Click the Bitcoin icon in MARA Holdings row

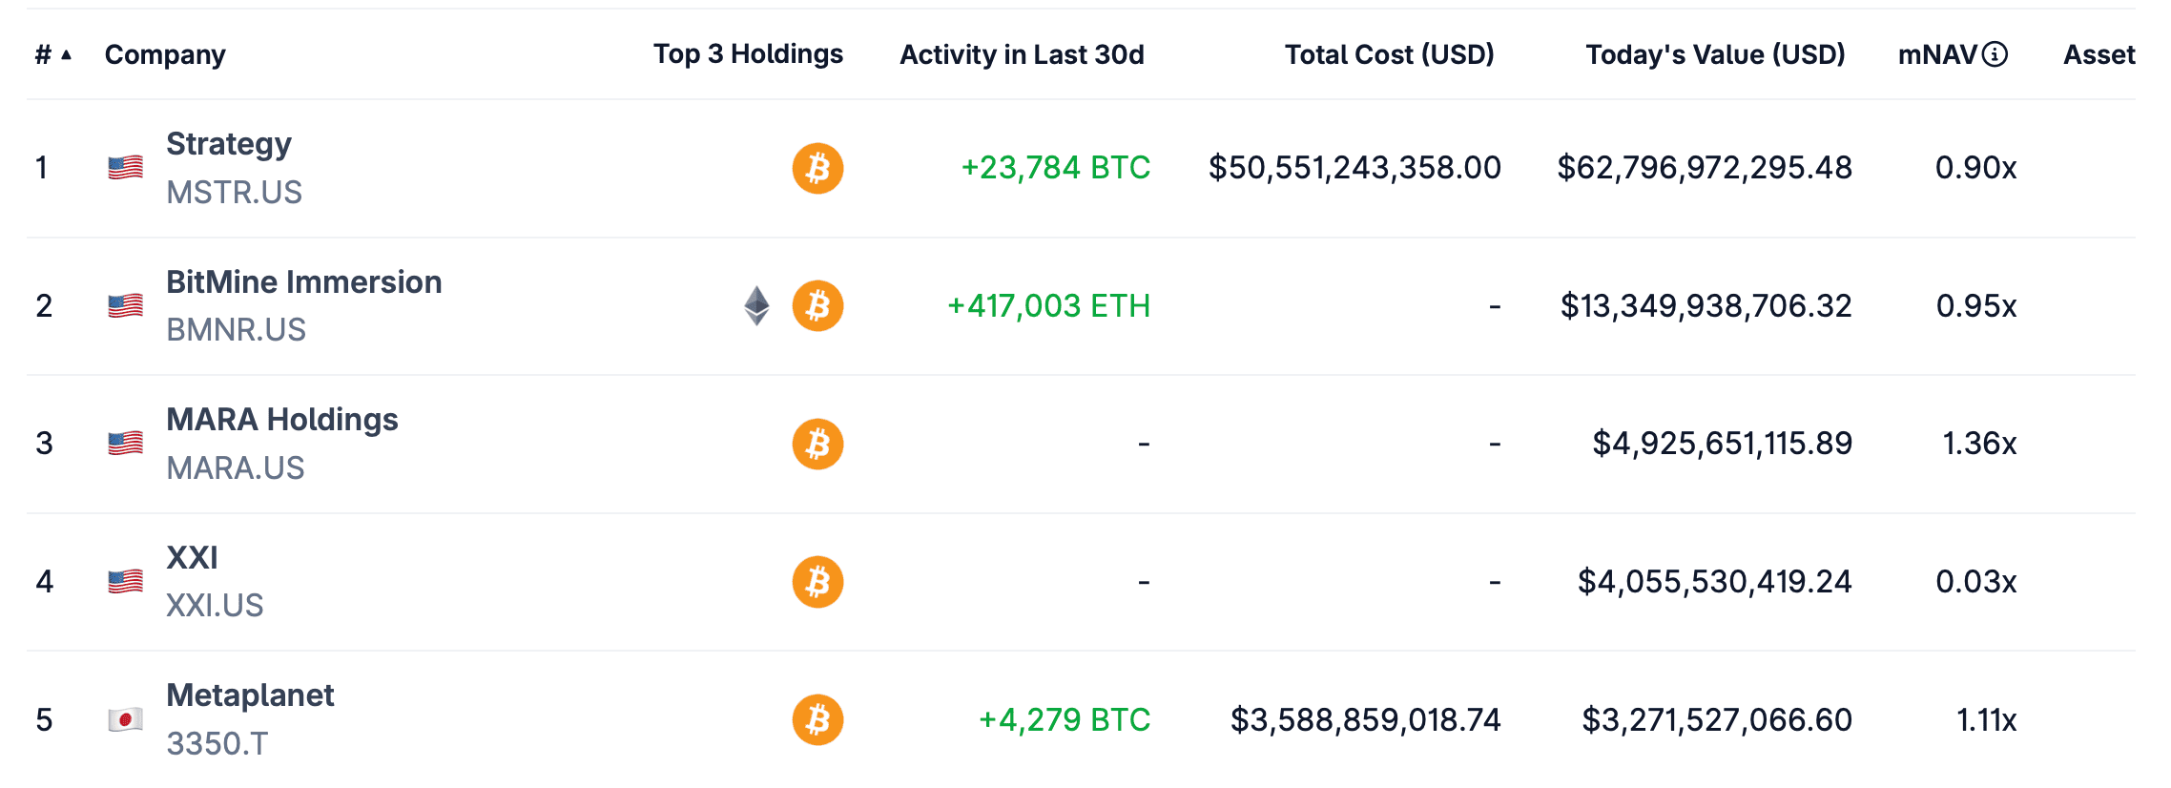[817, 444]
